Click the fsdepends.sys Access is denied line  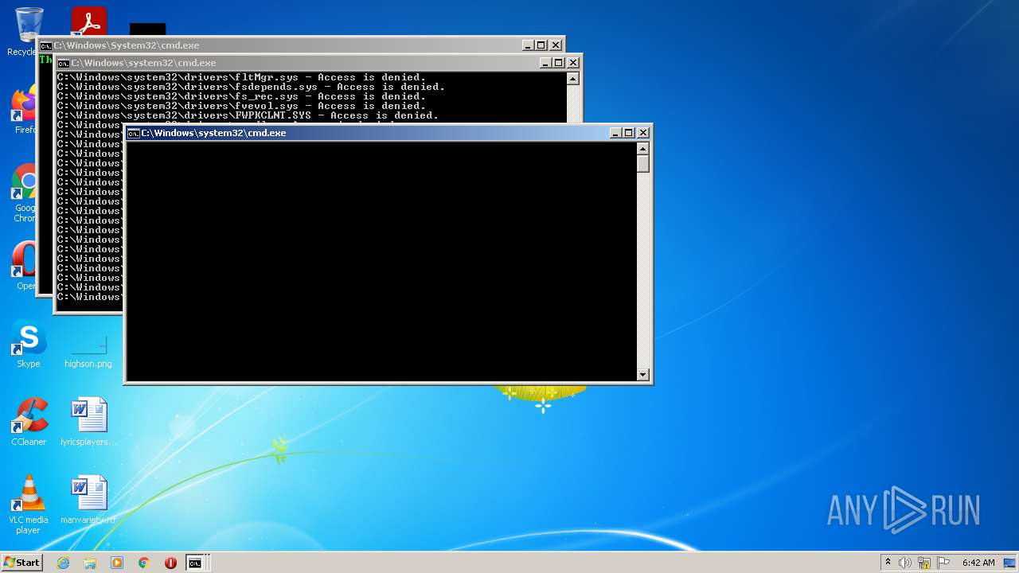click(x=251, y=87)
